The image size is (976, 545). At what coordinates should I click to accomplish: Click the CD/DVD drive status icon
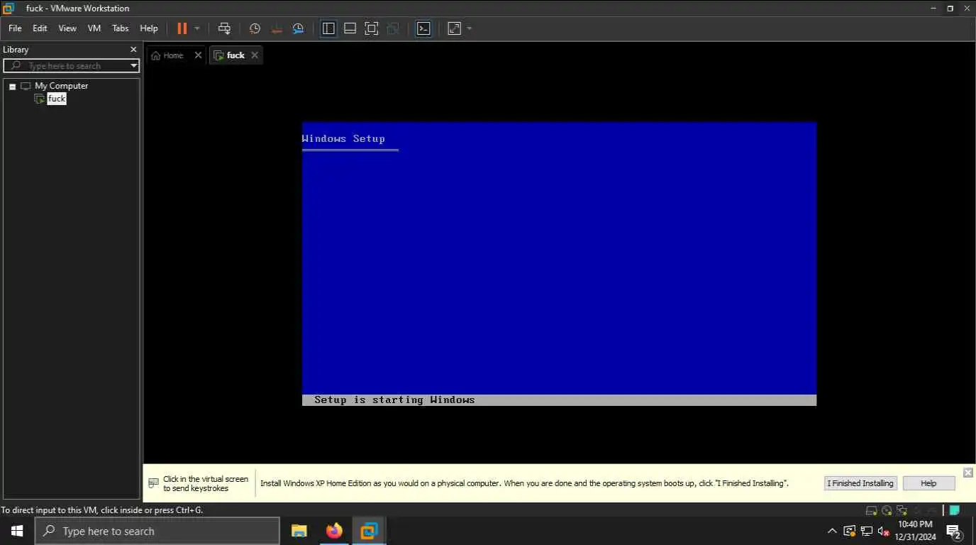pyautogui.click(x=887, y=510)
